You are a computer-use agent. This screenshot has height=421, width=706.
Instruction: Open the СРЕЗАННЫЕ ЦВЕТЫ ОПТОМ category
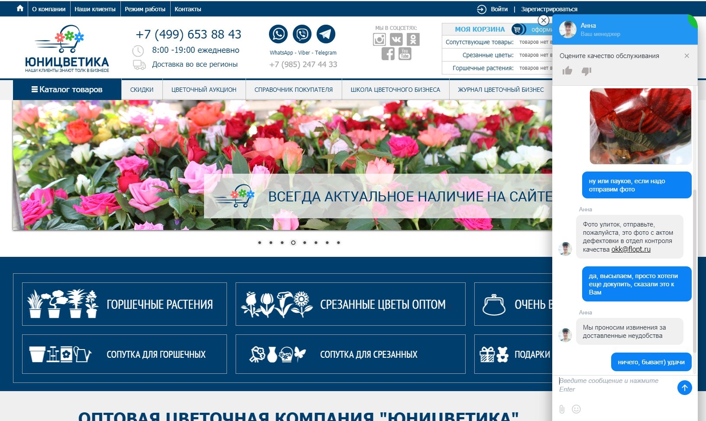pos(350,304)
